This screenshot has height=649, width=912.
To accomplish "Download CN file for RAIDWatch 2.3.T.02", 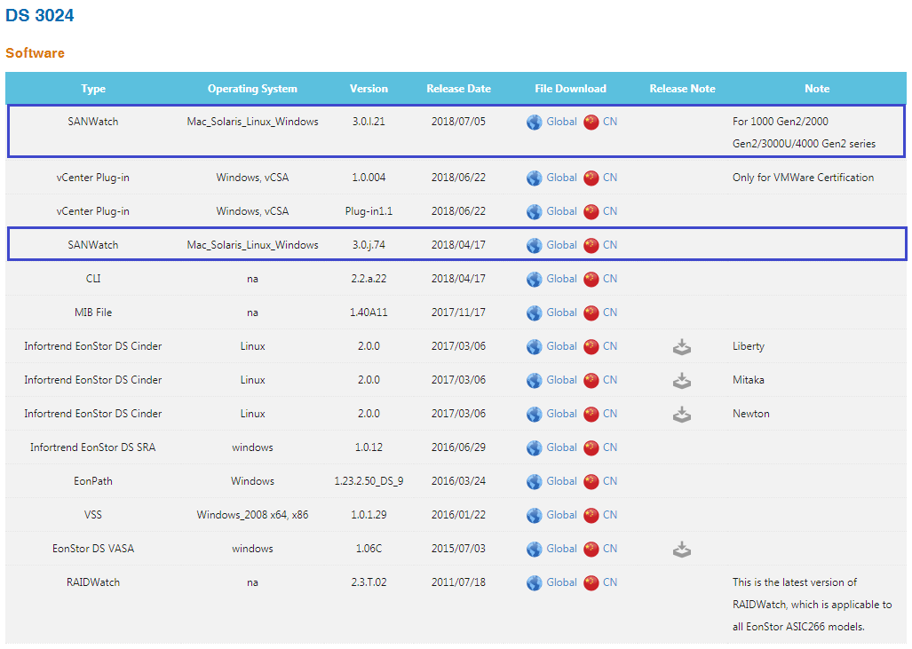I will pos(609,582).
